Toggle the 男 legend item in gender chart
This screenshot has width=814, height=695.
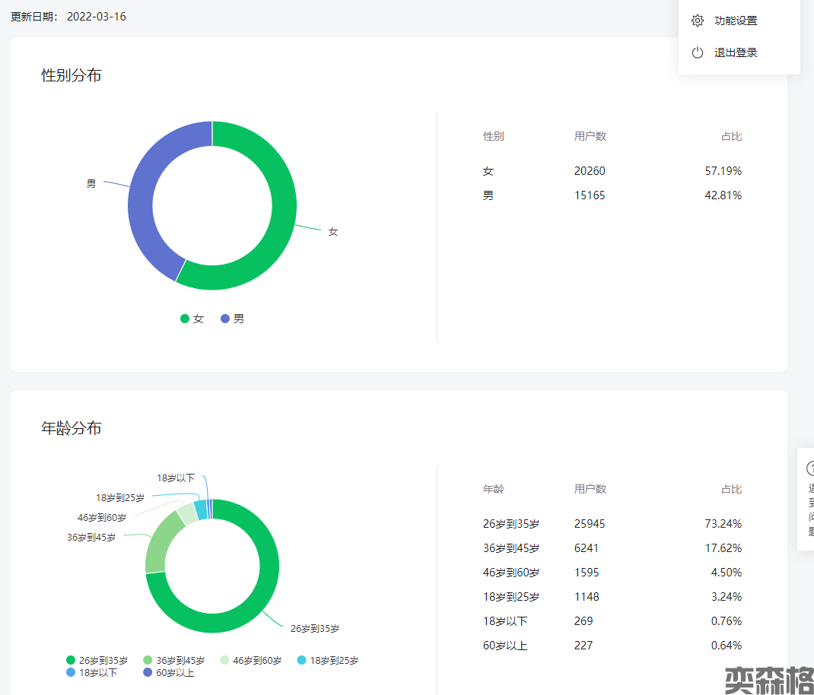(x=233, y=319)
